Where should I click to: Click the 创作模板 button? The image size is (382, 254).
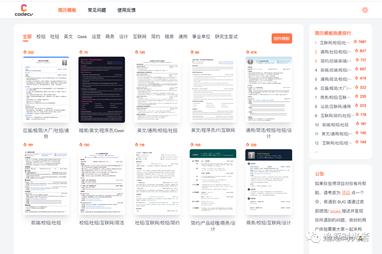(x=282, y=38)
